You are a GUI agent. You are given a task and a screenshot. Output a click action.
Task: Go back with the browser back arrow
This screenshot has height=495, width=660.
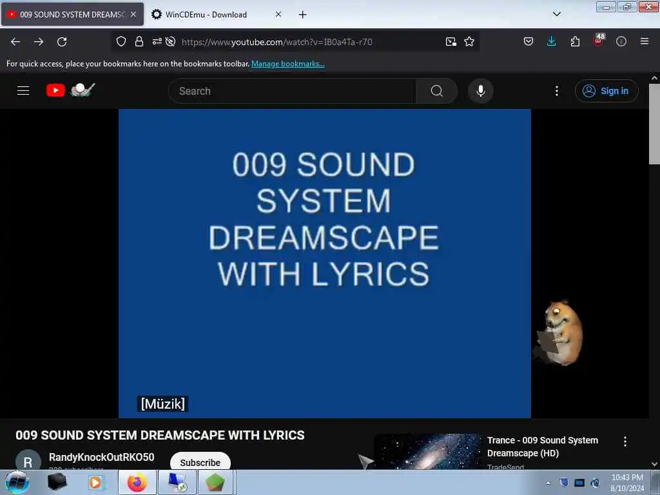click(x=15, y=42)
